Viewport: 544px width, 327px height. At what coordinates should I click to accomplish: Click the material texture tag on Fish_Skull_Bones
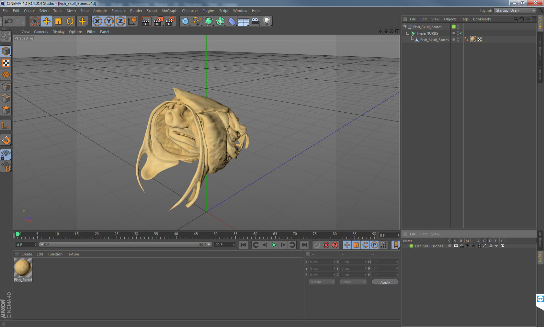click(473, 39)
